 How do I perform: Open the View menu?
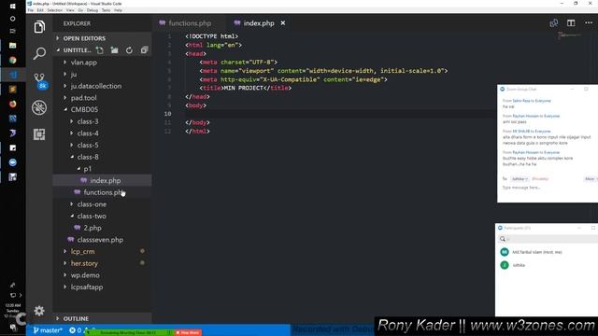[x=70, y=10]
